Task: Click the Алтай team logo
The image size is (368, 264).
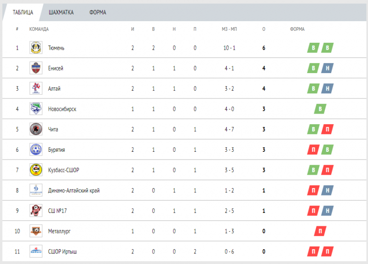Action: click(x=35, y=88)
